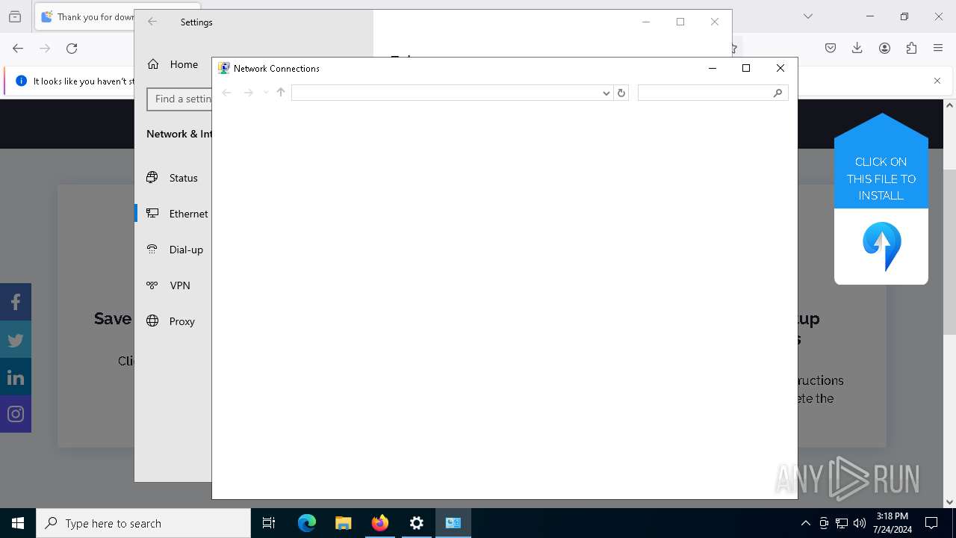Reload the Firefox page
Viewport: 956px width, 538px height.
(x=72, y=49)
